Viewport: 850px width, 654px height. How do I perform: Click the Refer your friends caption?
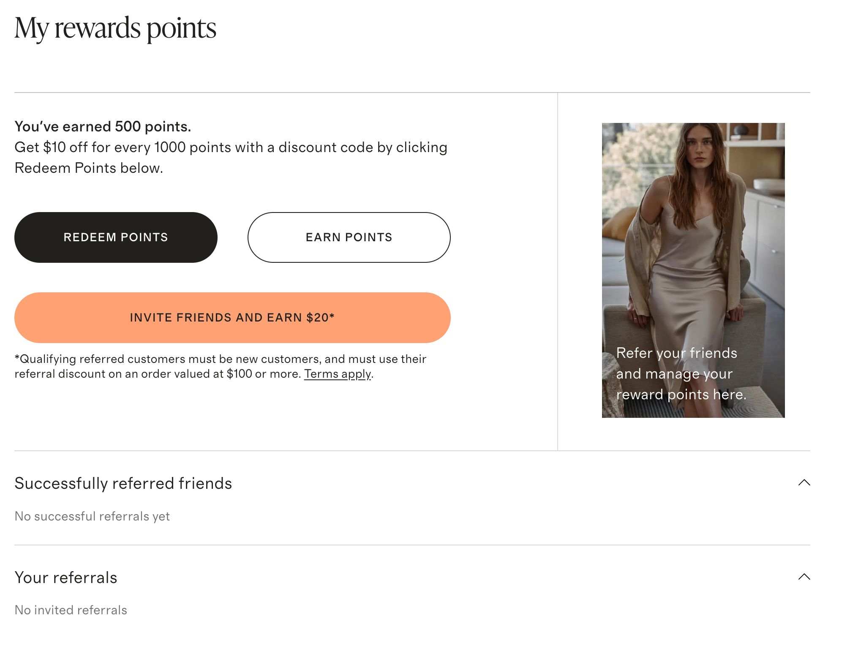point(677,373)
